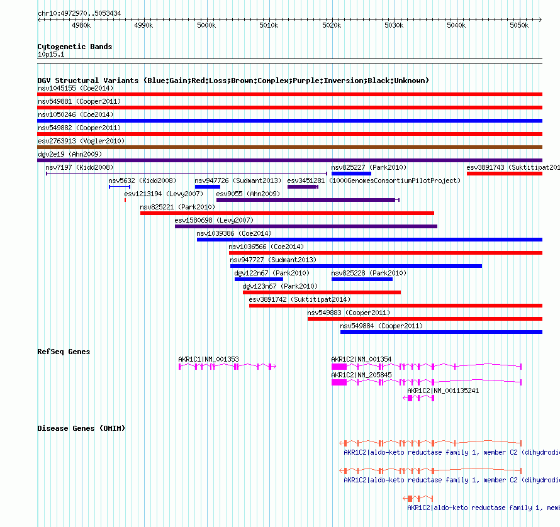Click the Cytogenetic Bands track title
The height and width of the screenshot is (527, 560).
pyautogui.click(x=75, y=47)
